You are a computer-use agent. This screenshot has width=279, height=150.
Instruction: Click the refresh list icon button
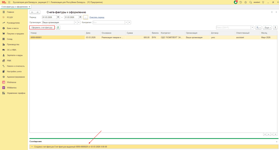(x=58, y=28)
